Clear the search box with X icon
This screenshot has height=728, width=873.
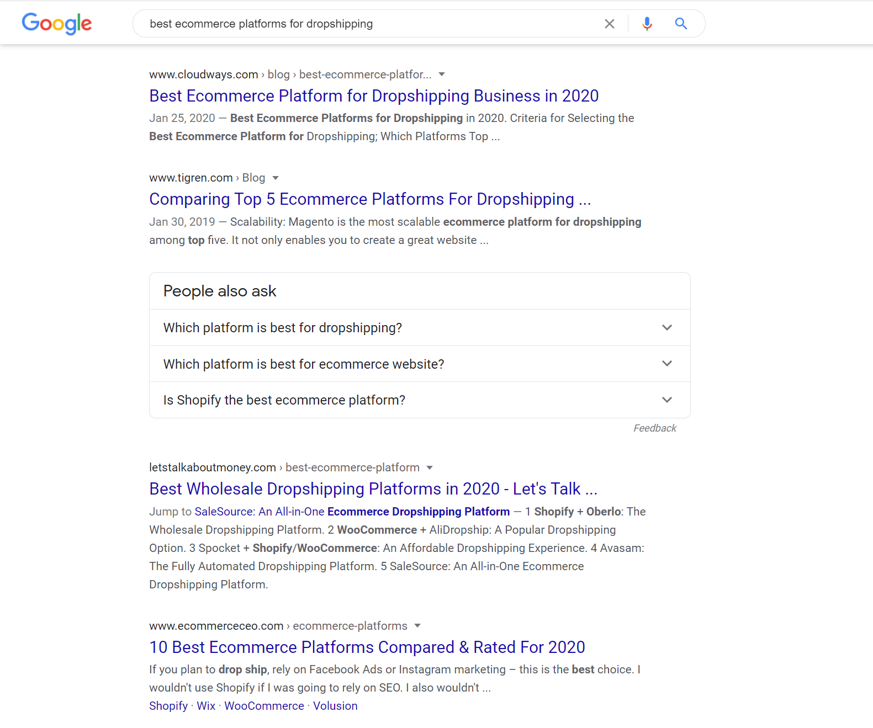609,24
